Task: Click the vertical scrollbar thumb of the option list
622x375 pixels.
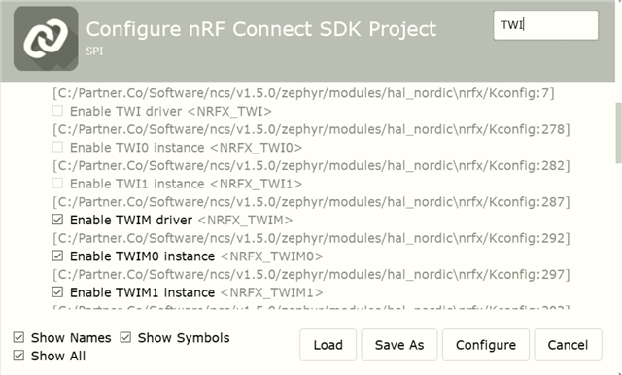Action: pos(618,133)
